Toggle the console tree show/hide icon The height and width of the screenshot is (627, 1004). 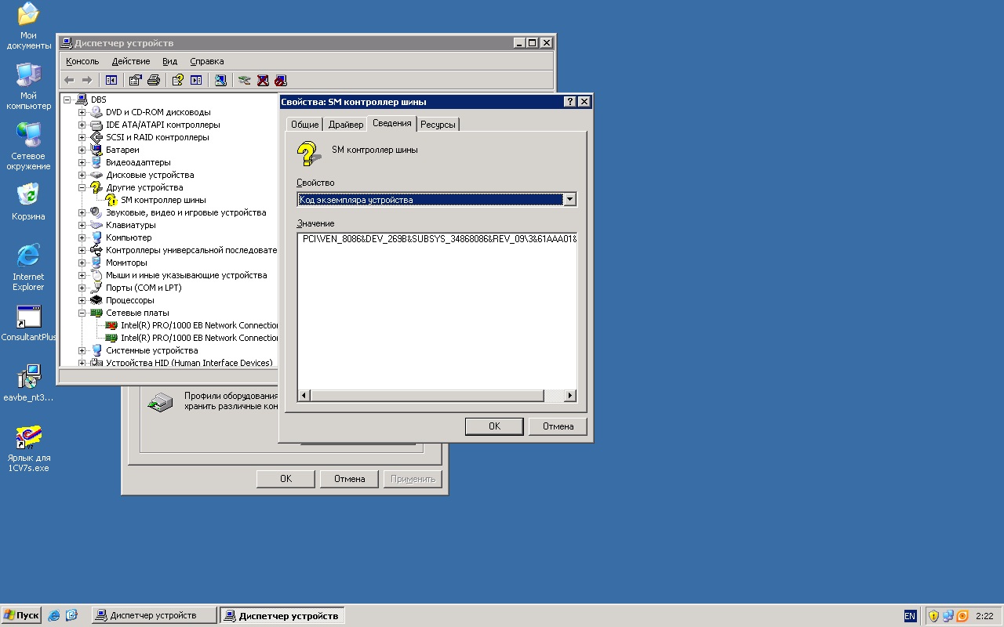pyautogui.click(x=111, y=80)
